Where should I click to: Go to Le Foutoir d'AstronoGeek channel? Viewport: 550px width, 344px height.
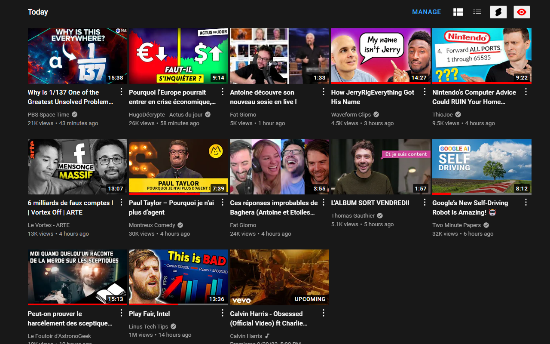coord(59,336)
